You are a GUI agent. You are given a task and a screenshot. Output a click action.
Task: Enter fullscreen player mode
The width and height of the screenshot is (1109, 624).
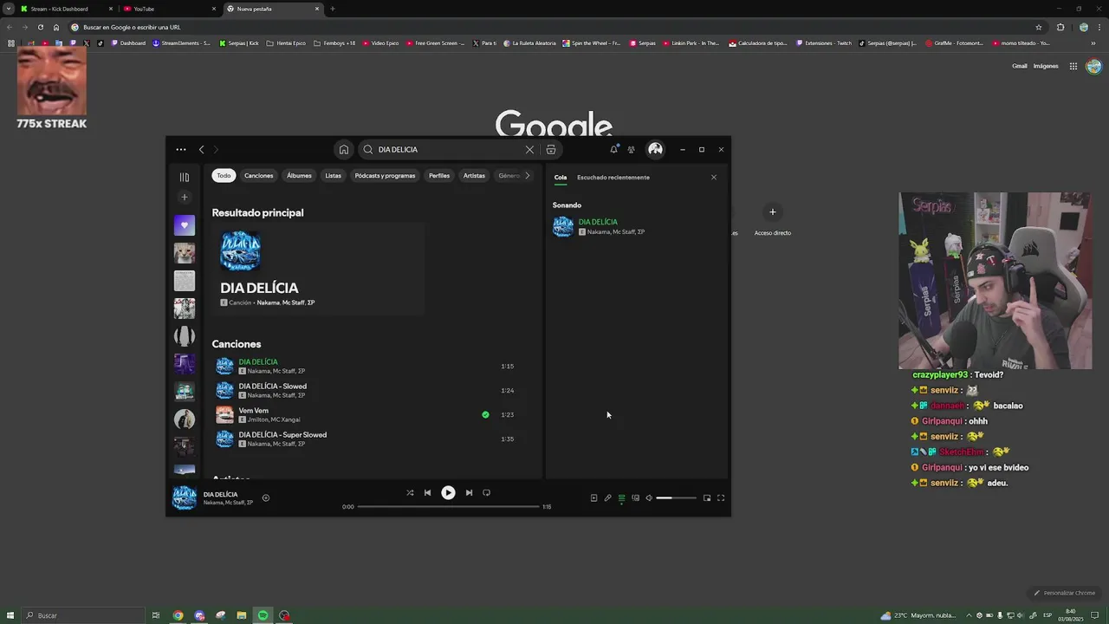tap(721, 497)
